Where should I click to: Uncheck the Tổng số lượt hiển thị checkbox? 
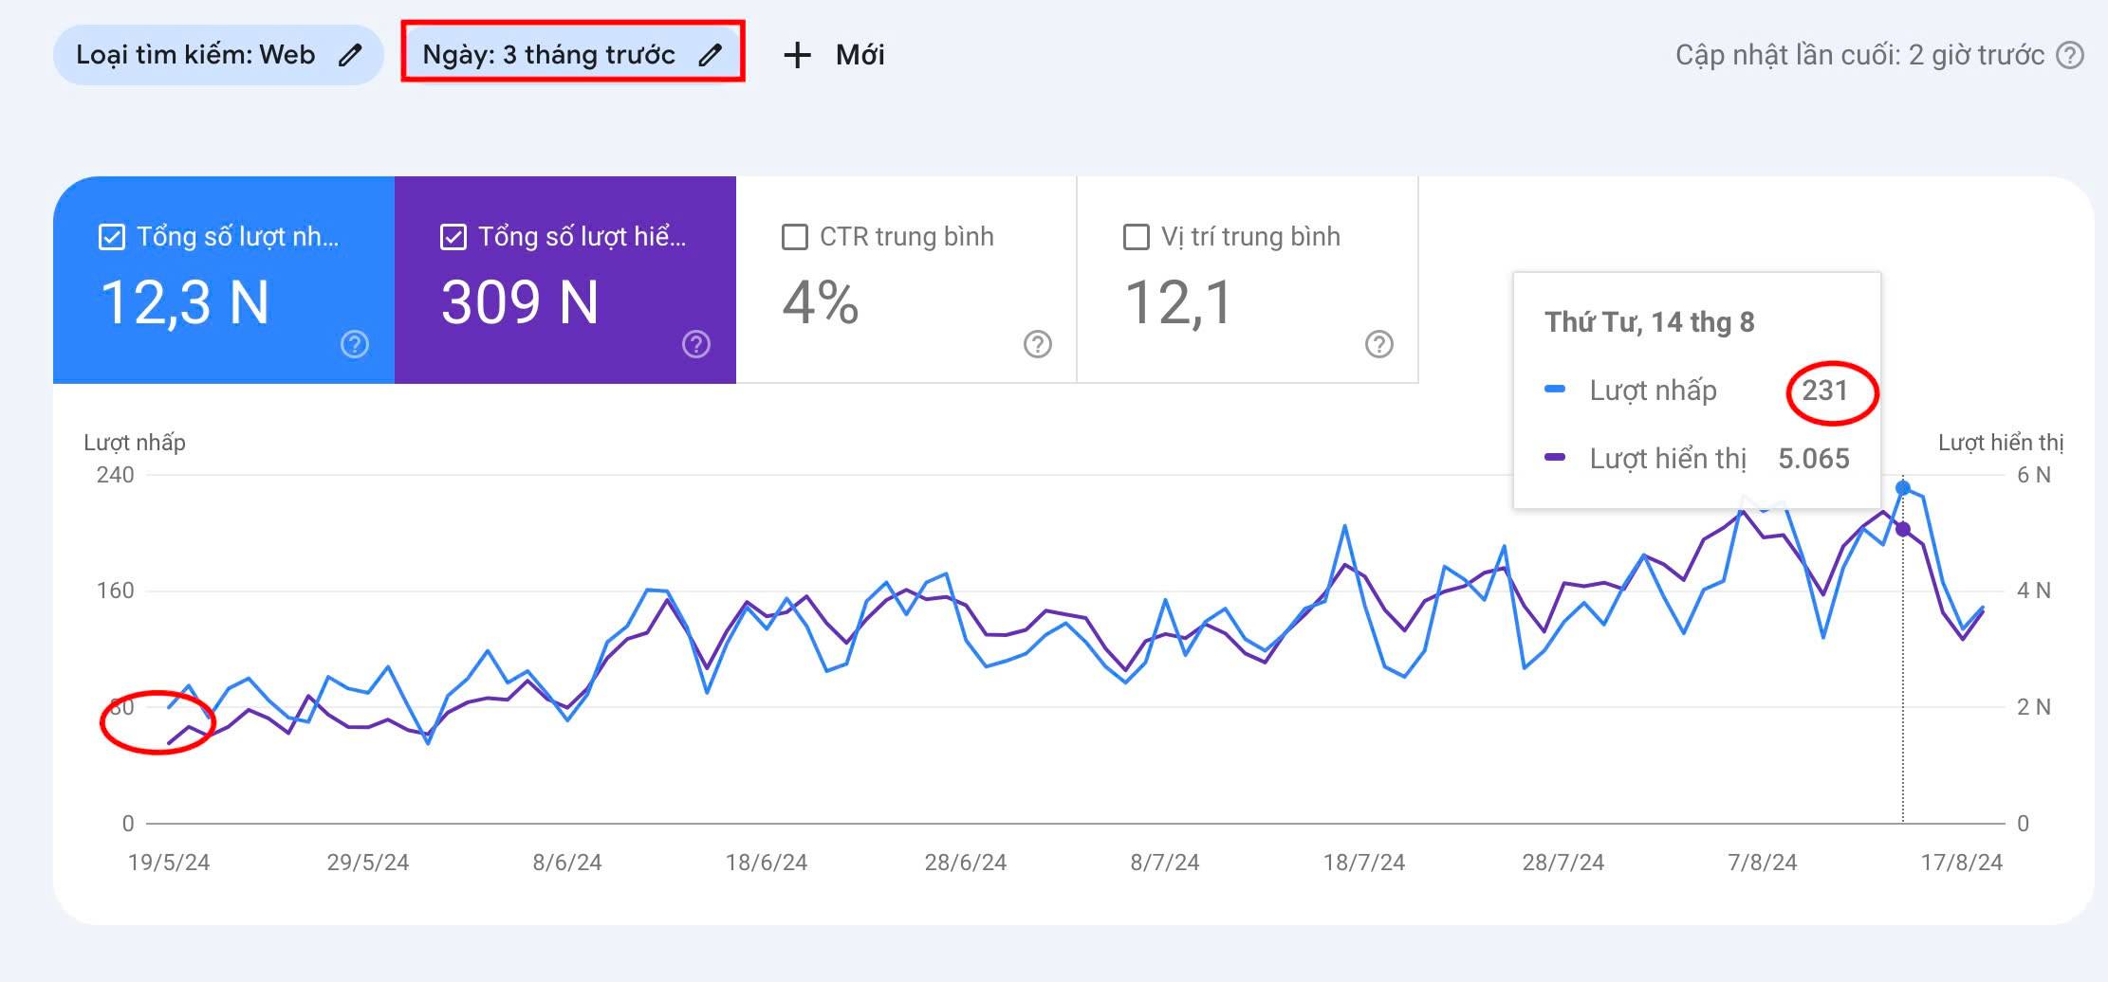click(x=453, y=237)
